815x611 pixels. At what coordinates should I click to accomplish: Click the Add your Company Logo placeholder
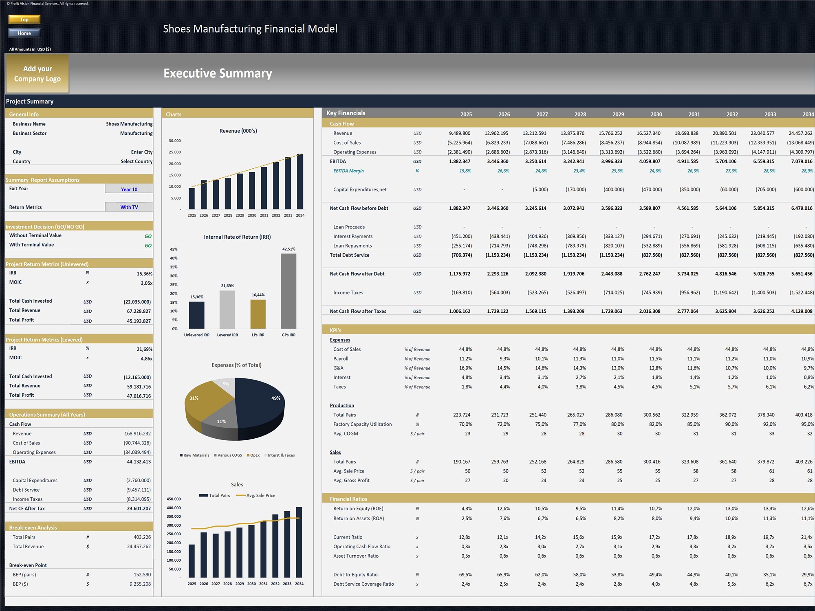click(37, 74)
